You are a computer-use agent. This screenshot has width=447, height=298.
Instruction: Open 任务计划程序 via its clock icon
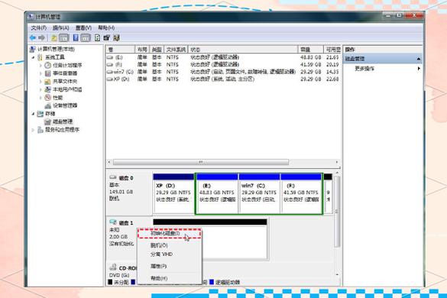[x=48, y=65]
